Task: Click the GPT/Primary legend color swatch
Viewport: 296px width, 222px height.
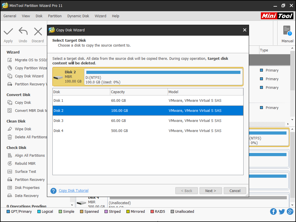Action: tap(8, 211)
